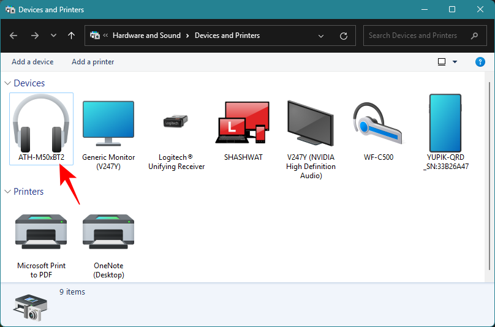Viewport: 495px width, 327px height.
Task: Click the title bar window icon
Action: pyautogui.click(x=10, y=9)
